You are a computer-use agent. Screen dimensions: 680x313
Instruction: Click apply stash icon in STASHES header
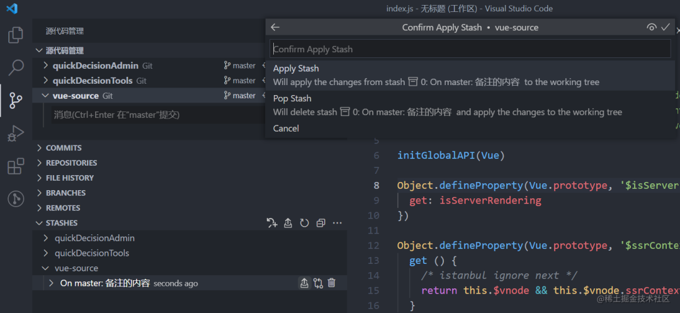[288, 223]
